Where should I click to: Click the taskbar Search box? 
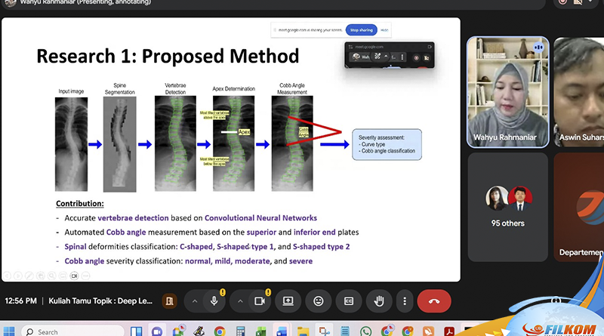pos(73,331)
